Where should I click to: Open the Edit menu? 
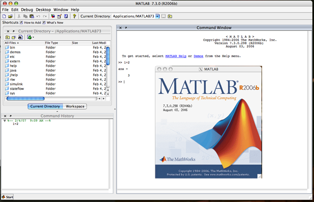(x=15, y=9)
